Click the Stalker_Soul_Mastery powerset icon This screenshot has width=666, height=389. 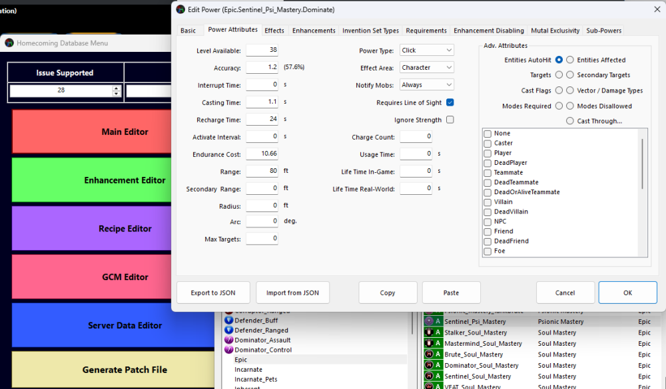[x=429, y=332]
